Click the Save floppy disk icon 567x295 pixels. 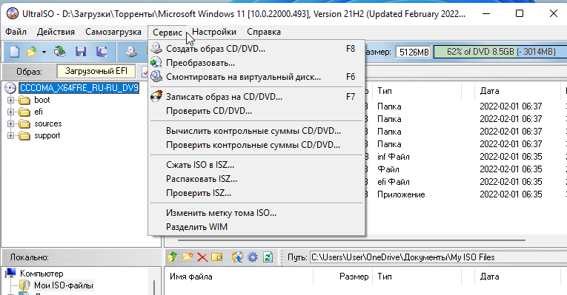pyautogui.click(x=81, y=52)
